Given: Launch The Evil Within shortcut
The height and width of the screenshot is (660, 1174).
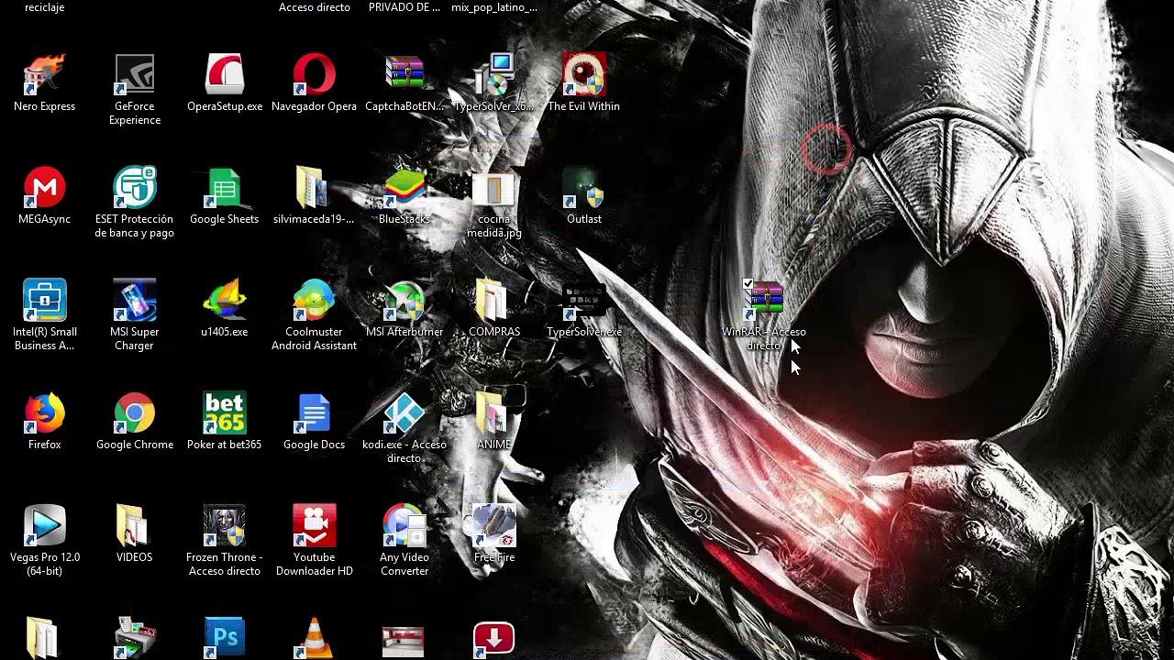Looking at the screenshot, I should coord(583,75).
